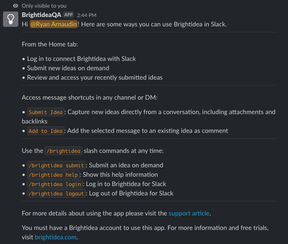Select the /brightidea login command text

tap(55, 184)
